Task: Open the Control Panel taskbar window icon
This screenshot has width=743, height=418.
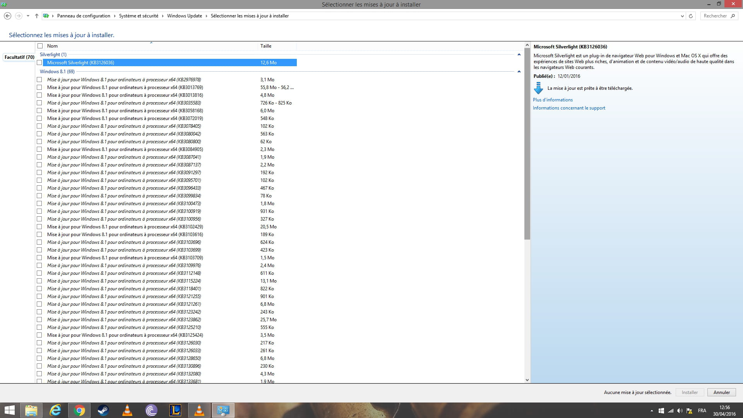Action: point(223,410)
